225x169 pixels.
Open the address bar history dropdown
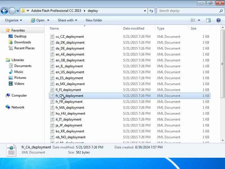(145, 11)
